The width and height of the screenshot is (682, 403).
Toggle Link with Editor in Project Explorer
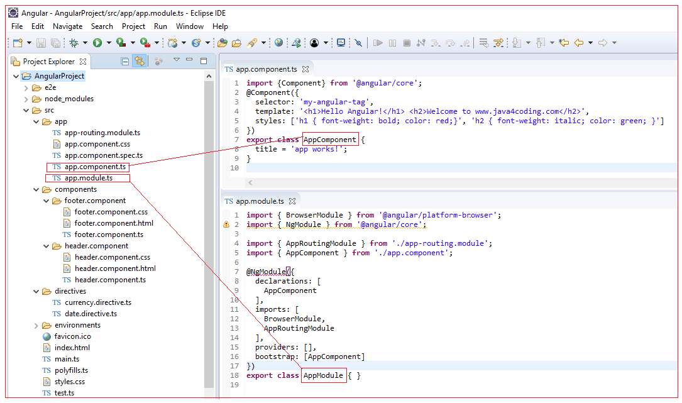(139, 61)
